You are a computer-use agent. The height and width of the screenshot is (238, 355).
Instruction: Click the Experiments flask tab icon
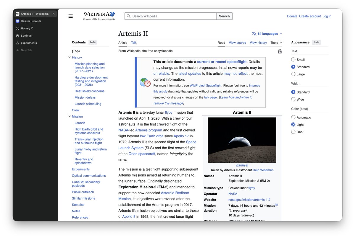coord(17,43)
